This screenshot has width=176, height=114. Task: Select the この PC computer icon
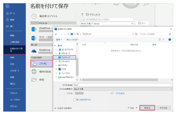point(34,63)
